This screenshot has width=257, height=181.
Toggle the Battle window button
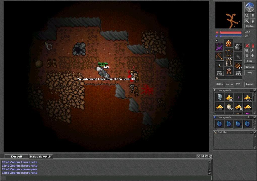229,84
